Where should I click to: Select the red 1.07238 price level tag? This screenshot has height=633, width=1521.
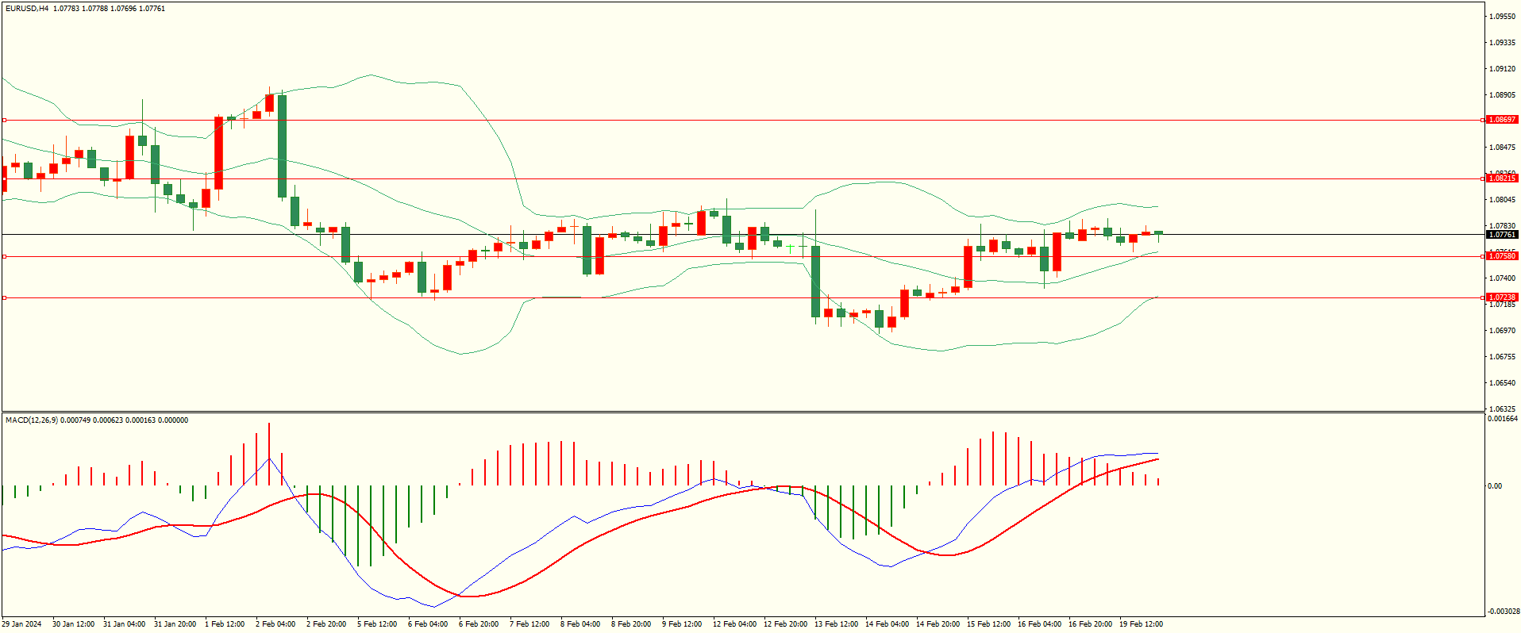click(x=1501, y=297)
